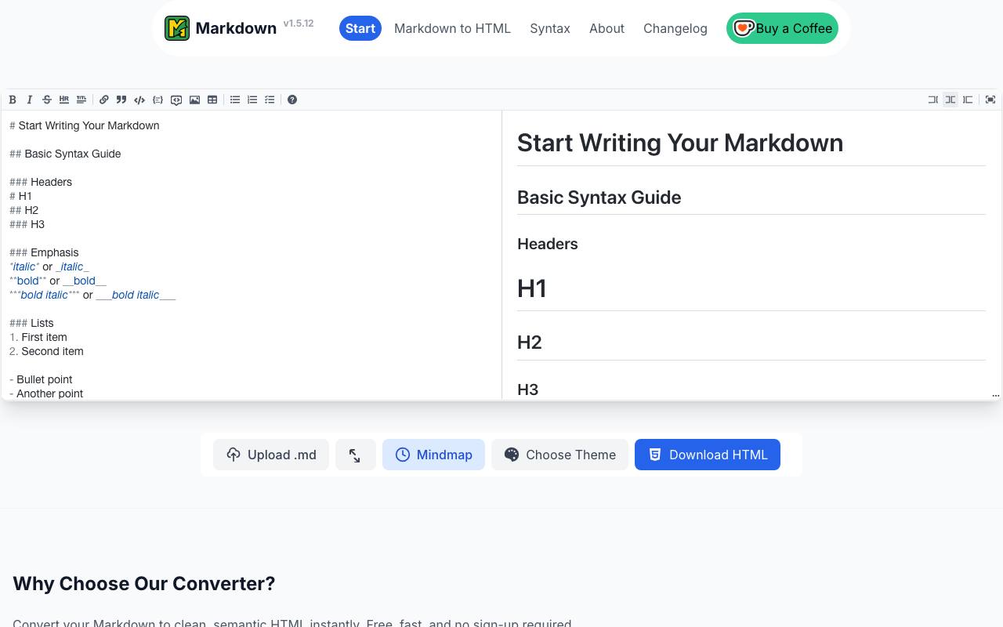This screenshot has height=627, width=1003.
Task: Open the Changelog page
Action: click(675, 28)
